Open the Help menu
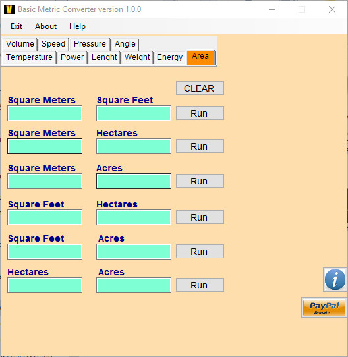 coord(77,26)
